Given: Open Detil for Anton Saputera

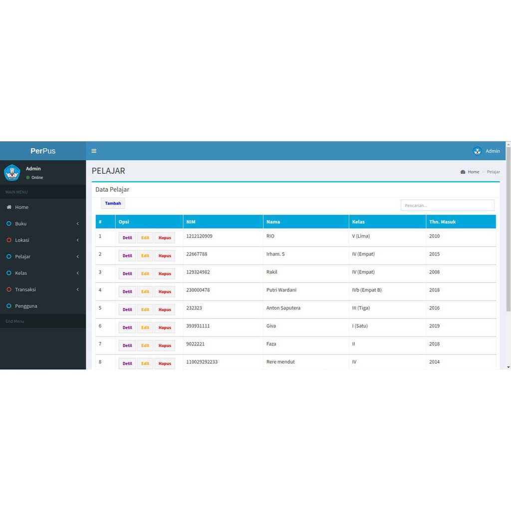Looking at the screenshot, I should [x=127, y=310].
